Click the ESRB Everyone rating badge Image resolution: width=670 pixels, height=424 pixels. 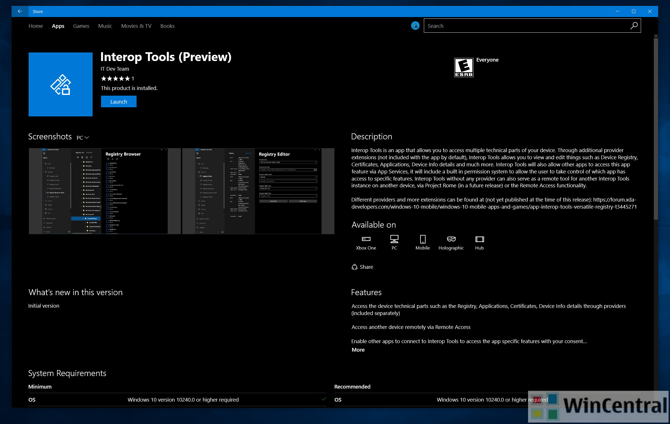point(464,68)
